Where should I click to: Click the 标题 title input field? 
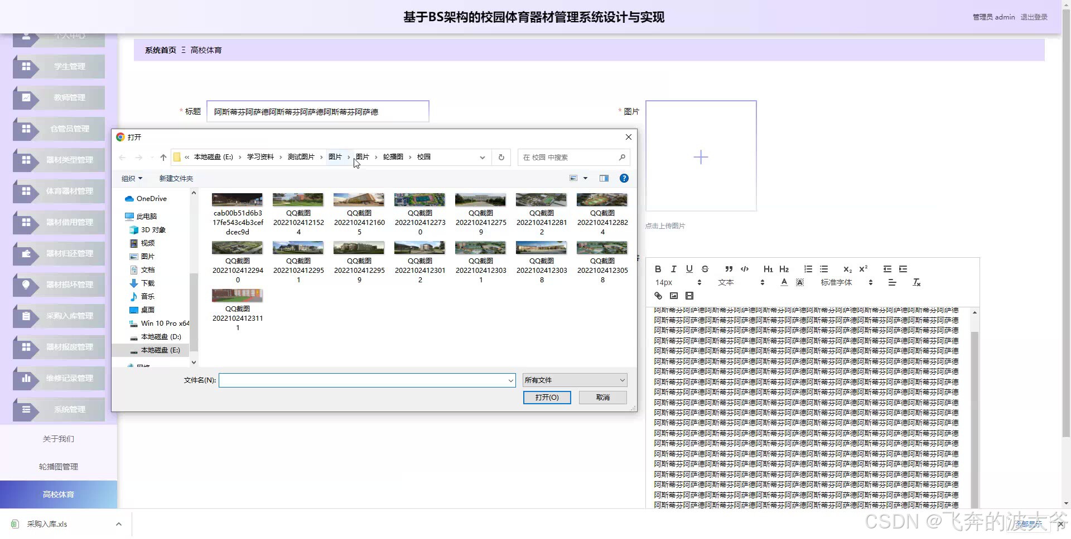(317, 111)
